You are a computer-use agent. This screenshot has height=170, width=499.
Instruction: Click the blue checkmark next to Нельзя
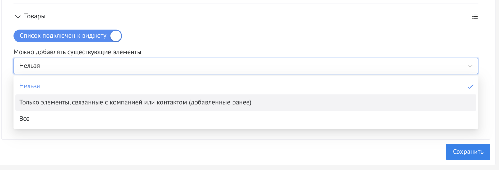[x=470, y=86]
